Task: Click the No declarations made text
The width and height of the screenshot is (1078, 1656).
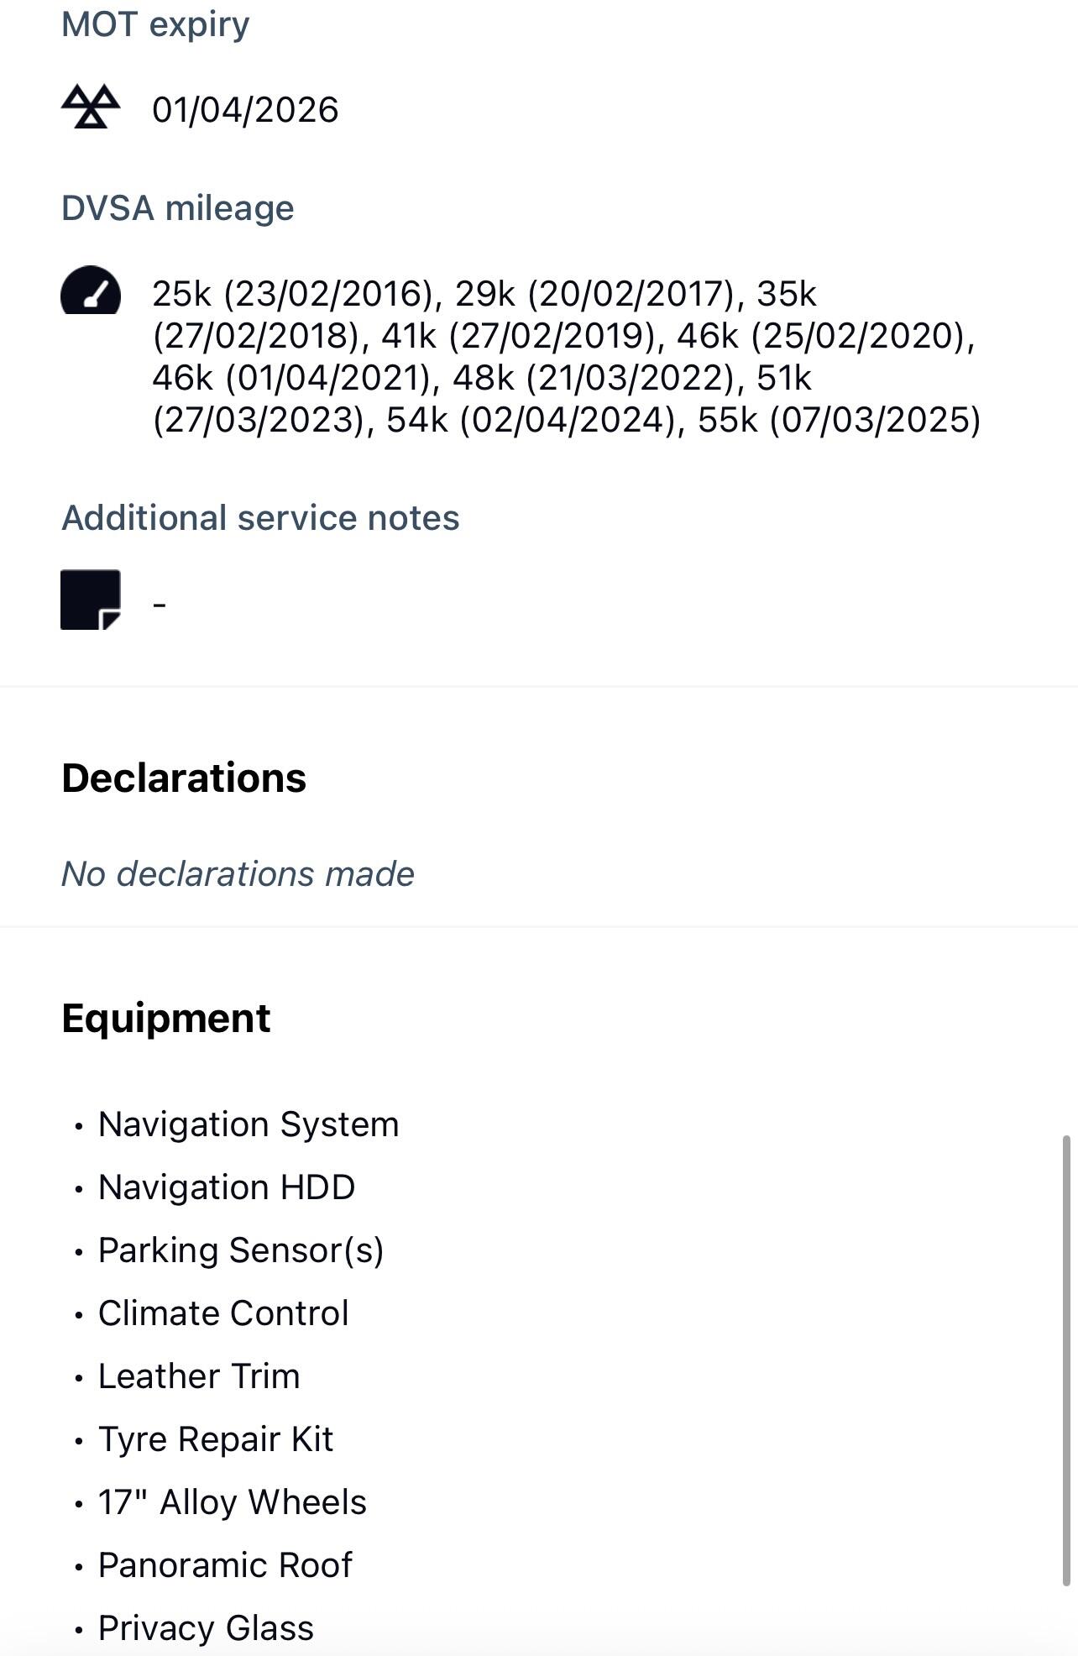Action: pos(238,874)
